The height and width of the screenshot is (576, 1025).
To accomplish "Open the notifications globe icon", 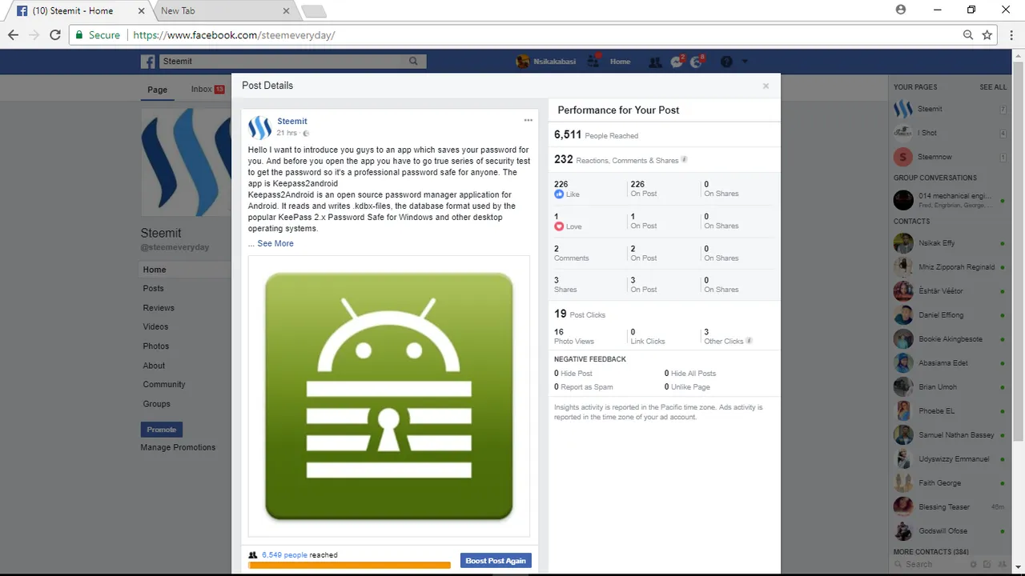I will pos(696,62).
